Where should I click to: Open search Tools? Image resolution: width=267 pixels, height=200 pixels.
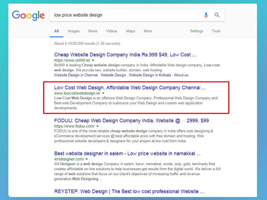click(216, 31)
